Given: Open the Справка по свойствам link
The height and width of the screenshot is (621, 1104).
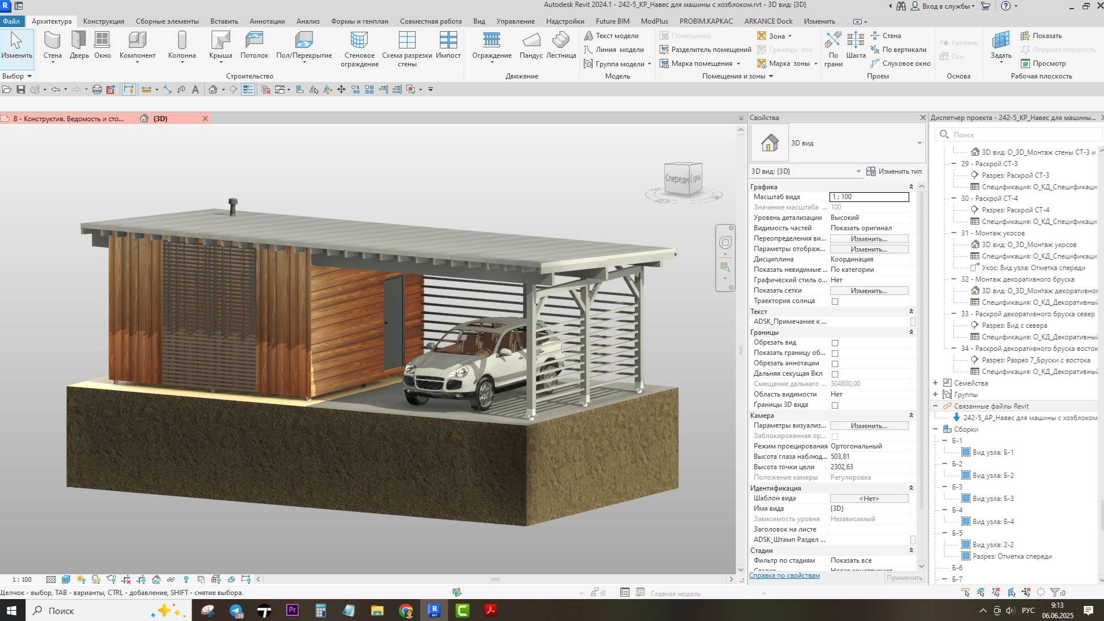Looking at the screenshot, I should pos(784,575).
